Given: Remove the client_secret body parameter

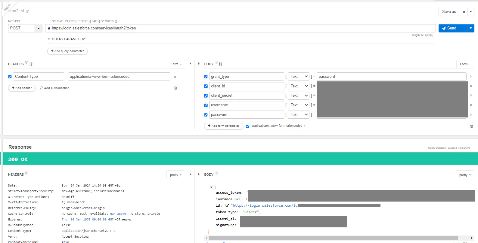Looking at the screenshot, I should coord(471,96).
